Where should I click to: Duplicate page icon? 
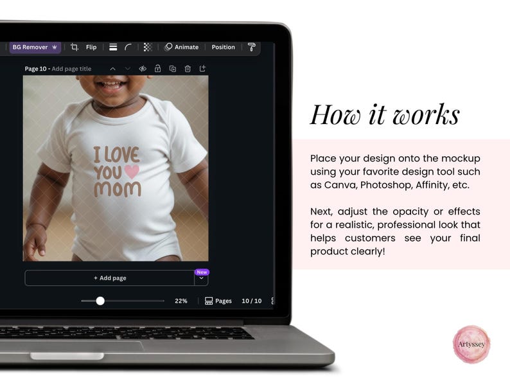[x=173, y=69]
